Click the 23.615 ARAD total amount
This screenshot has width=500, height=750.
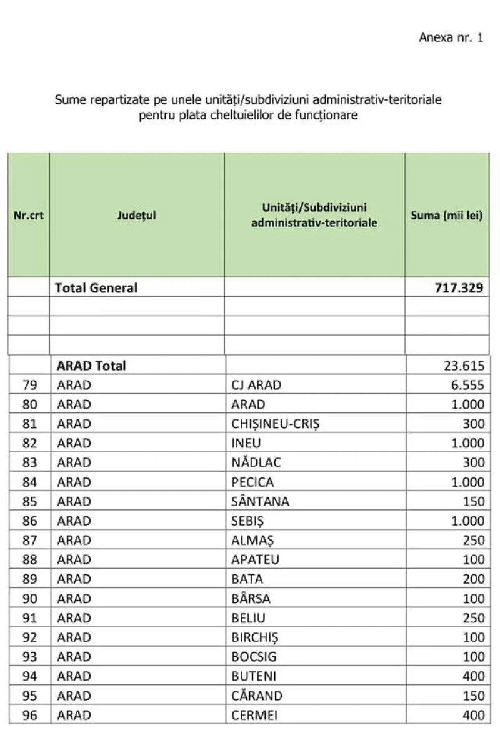[x=464, y=366]
